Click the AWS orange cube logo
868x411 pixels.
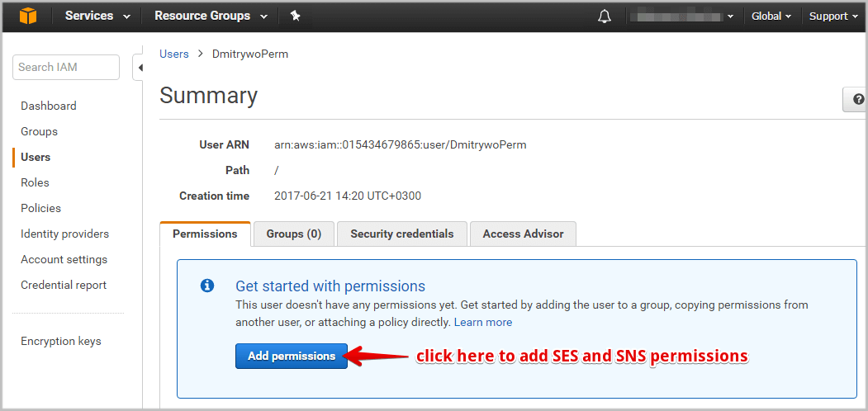(28, 16)
